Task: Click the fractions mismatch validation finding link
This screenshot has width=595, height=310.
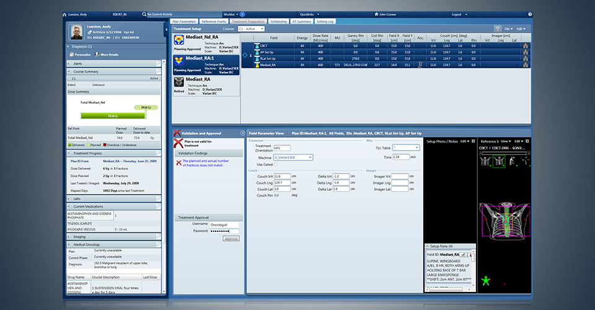Action: pyautogui.click(x=206, y=163)
